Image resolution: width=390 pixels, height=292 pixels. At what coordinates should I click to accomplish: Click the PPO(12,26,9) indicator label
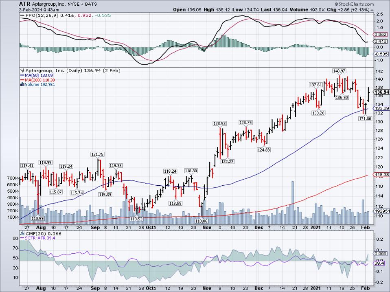pyautogui.click(x=42, y=15)
